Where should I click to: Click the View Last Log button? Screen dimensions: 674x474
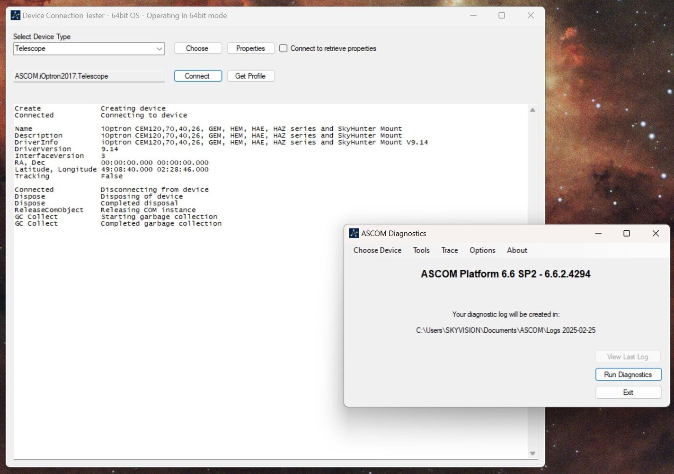pos(628,357)
